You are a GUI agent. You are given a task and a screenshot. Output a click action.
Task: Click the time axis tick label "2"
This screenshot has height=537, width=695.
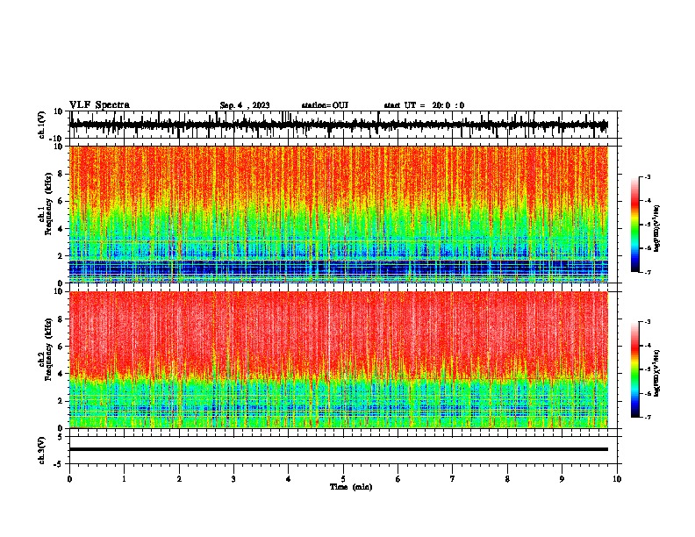179,479
